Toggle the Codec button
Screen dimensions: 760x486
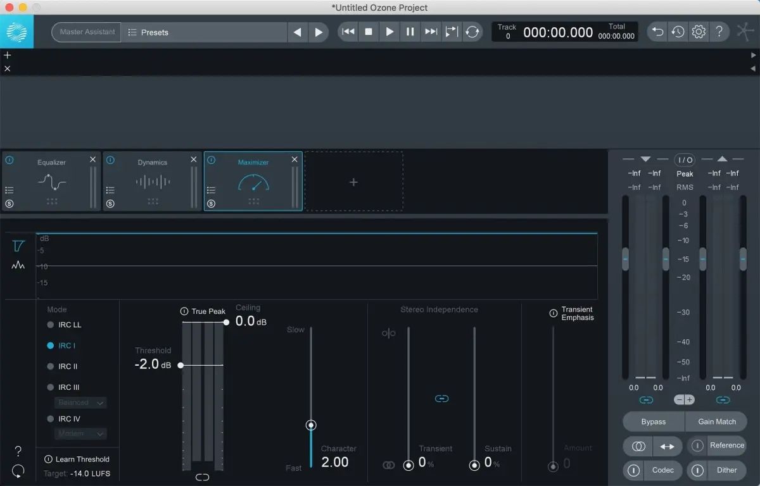click(652, 470)
